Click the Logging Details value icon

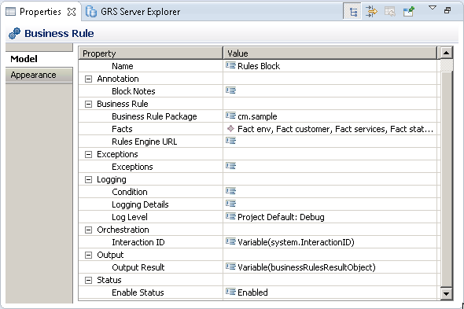230,204
